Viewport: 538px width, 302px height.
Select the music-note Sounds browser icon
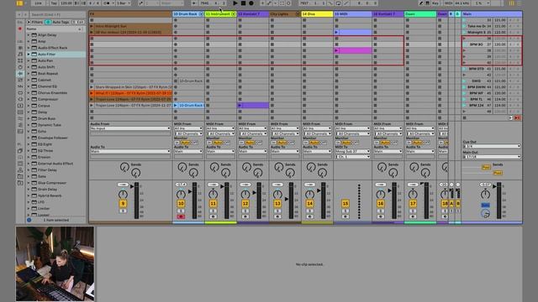(20, 54)
